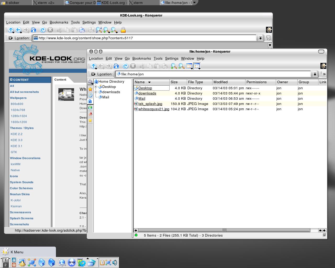Sort by the Name column header
The image size is (335, 268).
point(151,82)
